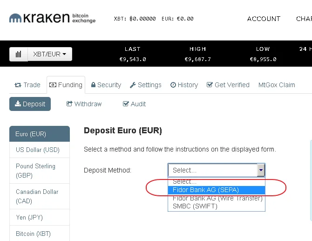312x241 pixels.
Task: Choose Fidor Bank AG (SEPA) option
Action: [217, 190]
